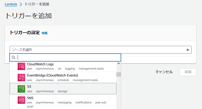Click the 'logging' tag under CloudWatch Logs
Viewport: 202px width, 109px height.
pyautogui.click(x=70, y=69)
